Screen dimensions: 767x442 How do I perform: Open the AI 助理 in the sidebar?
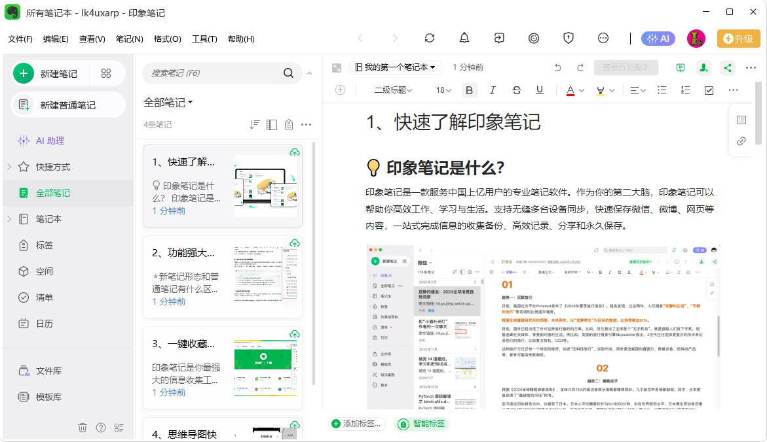point(42,140)
